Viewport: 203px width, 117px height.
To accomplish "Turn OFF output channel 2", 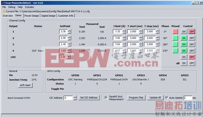I will tap(192, 38).
